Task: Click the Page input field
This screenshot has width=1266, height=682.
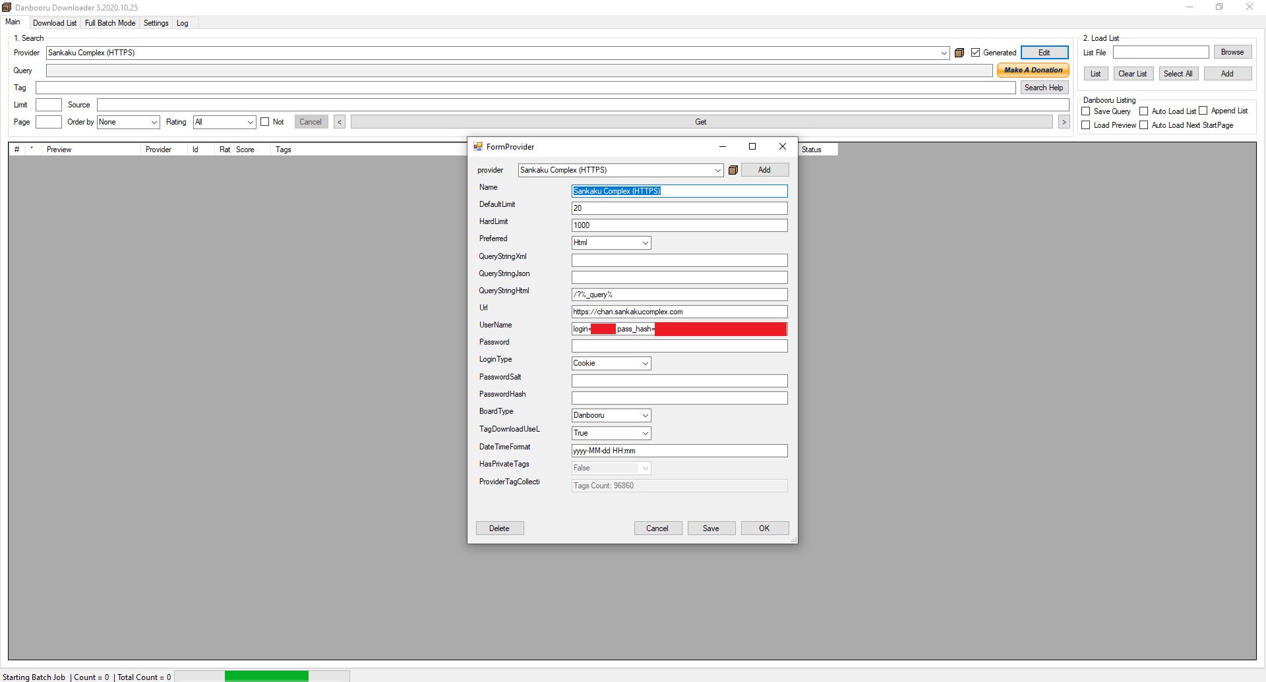Action: coord(48,122)
